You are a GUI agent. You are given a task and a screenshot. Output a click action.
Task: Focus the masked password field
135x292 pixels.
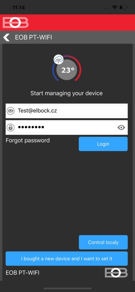tap(66, 127)
